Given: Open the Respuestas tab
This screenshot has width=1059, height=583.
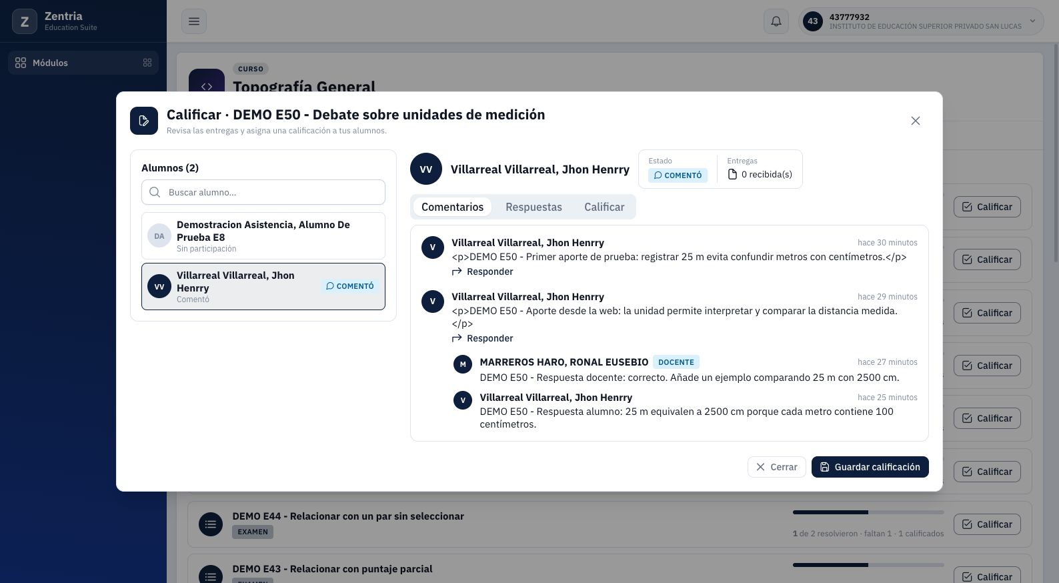Looking at the screenshot, I should (x=534, y=207).
